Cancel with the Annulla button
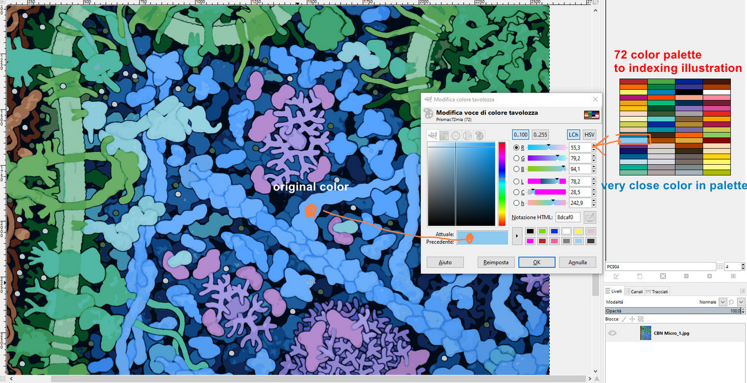Image resolution: width=747 pixels, height=383 pixels. click(578, 262)
